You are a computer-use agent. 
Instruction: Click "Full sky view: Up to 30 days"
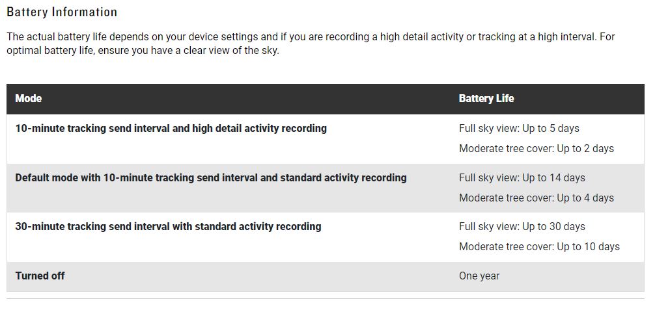(x=522, y=227)
